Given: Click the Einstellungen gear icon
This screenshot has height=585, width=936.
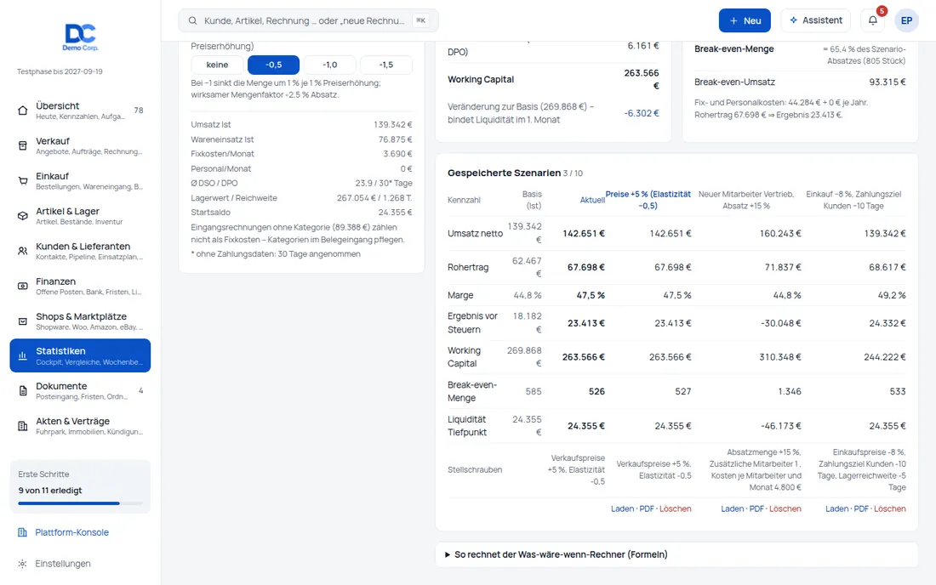Looking at the screenshot, I should point(22,564).
